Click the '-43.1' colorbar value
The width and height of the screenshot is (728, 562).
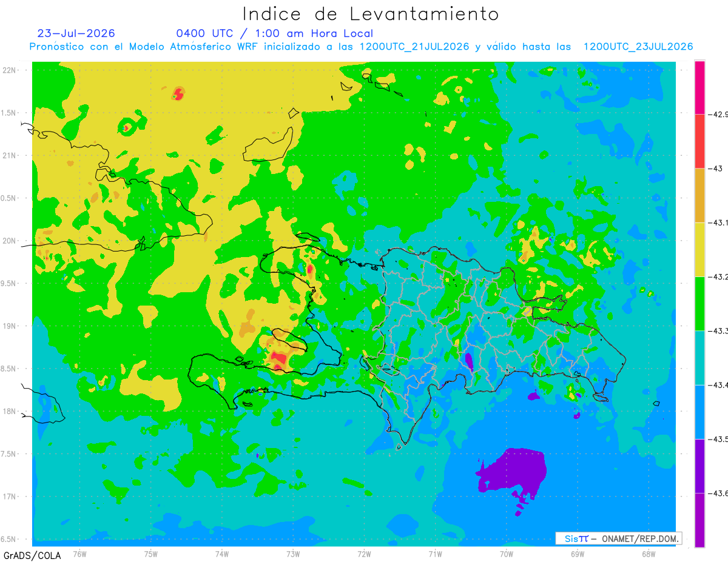coord(718,222)
